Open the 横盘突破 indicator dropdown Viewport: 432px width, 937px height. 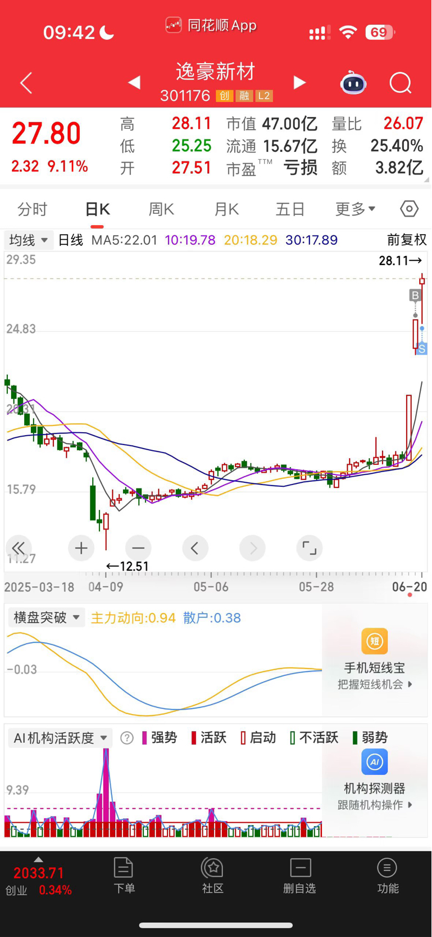[x=46, y=618]
